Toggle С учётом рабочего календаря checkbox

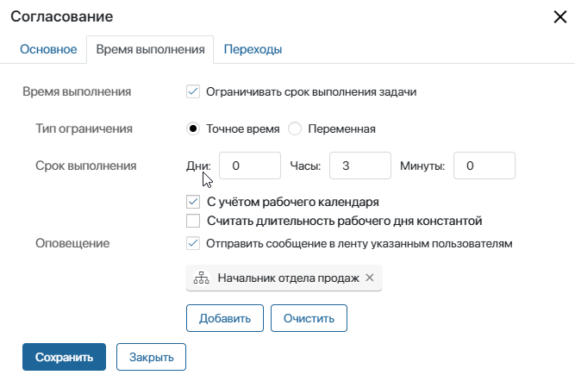point(193,202)
